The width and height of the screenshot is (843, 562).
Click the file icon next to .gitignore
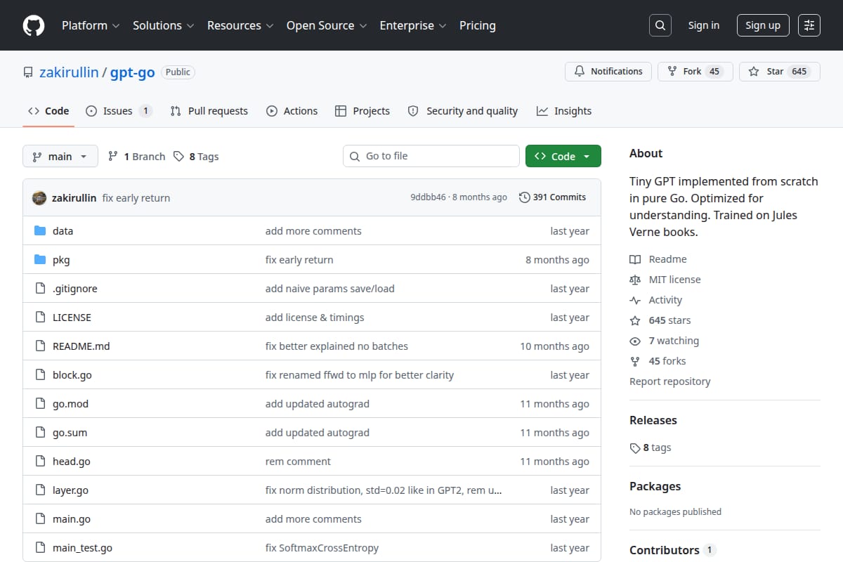(x=40, y=289)
